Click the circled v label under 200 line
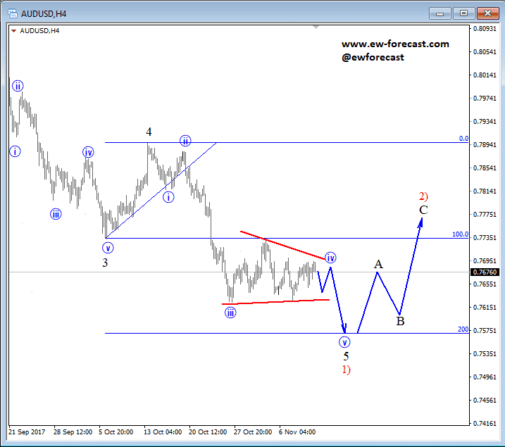505x447 pixels. 344,342
